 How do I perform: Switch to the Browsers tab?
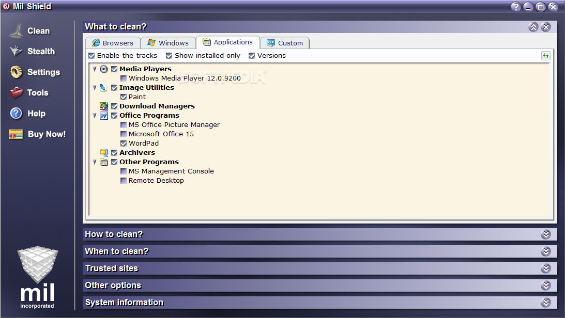click(x=113, y=43)
